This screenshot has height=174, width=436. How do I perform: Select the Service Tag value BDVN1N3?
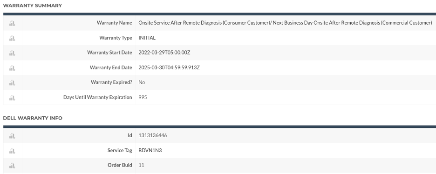click(x=150, y=150)
